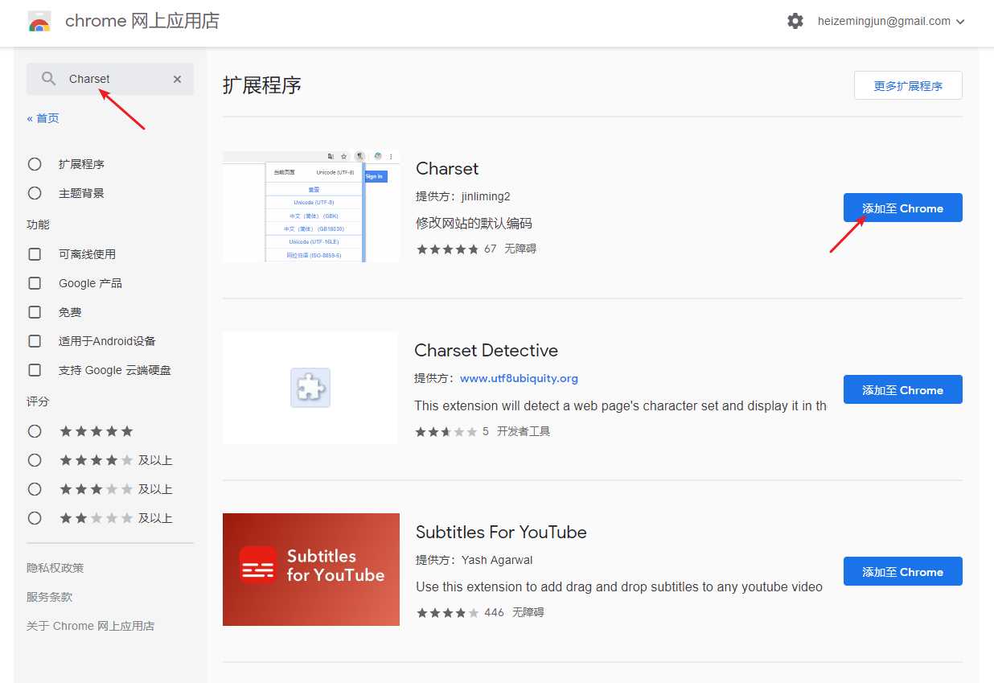Go back via the « 首页 link
The image size is (994, 683).
click(43, 118)
